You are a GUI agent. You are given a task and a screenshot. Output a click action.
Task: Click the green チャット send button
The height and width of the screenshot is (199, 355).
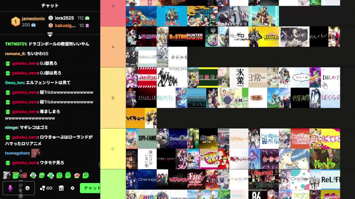[x=90, y=188]
